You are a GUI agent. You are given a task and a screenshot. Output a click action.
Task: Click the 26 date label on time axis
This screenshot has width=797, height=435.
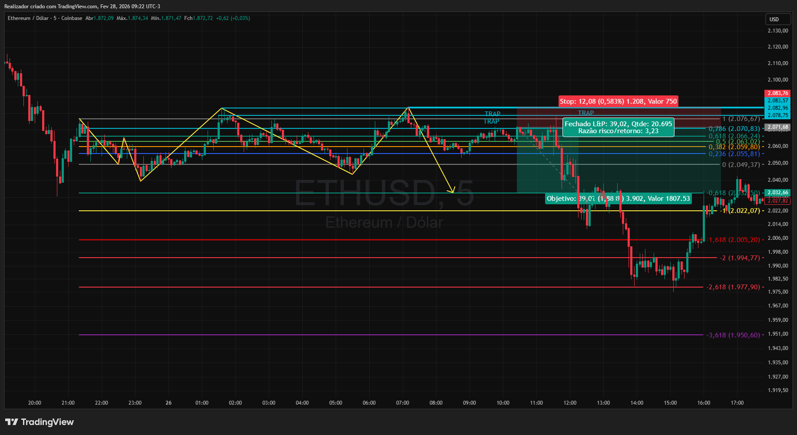[x=169, y=403]
